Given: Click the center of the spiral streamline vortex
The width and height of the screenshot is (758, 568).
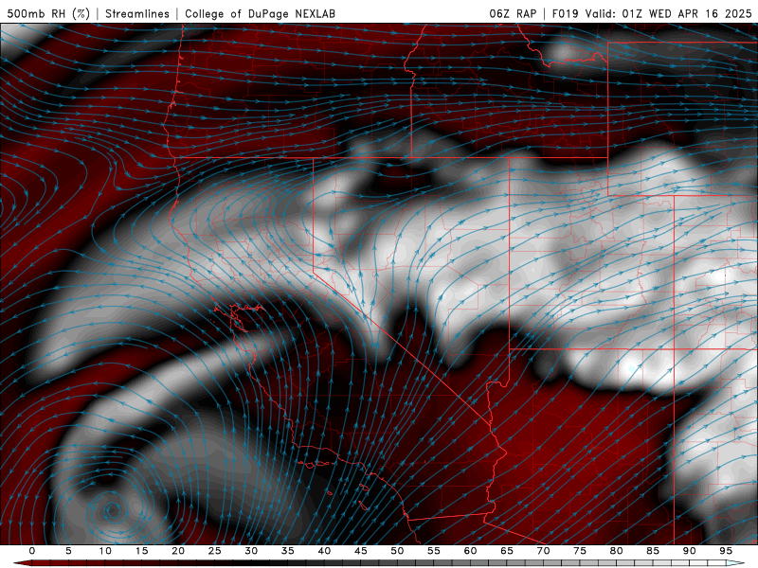Looking at the screenshot, I should click(113, 510).
